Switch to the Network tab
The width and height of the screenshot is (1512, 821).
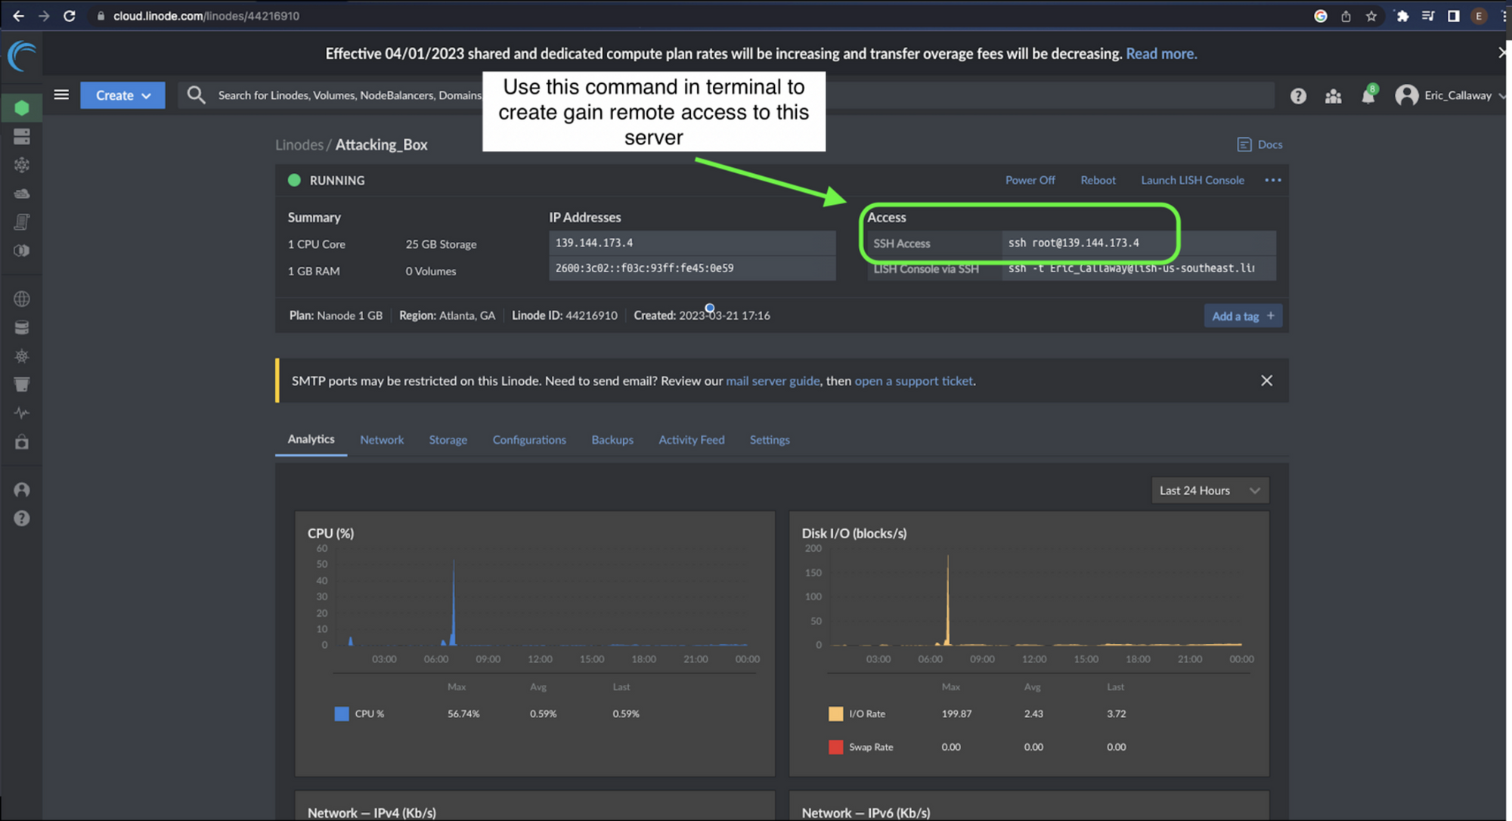[x=382, y=440]
